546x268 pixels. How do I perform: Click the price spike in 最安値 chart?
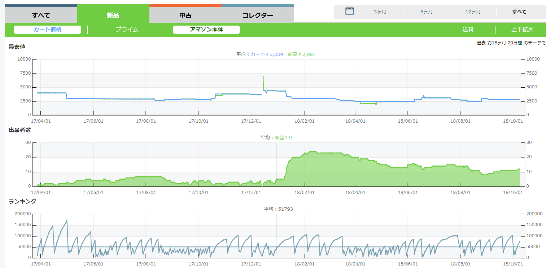coord(263,77)
